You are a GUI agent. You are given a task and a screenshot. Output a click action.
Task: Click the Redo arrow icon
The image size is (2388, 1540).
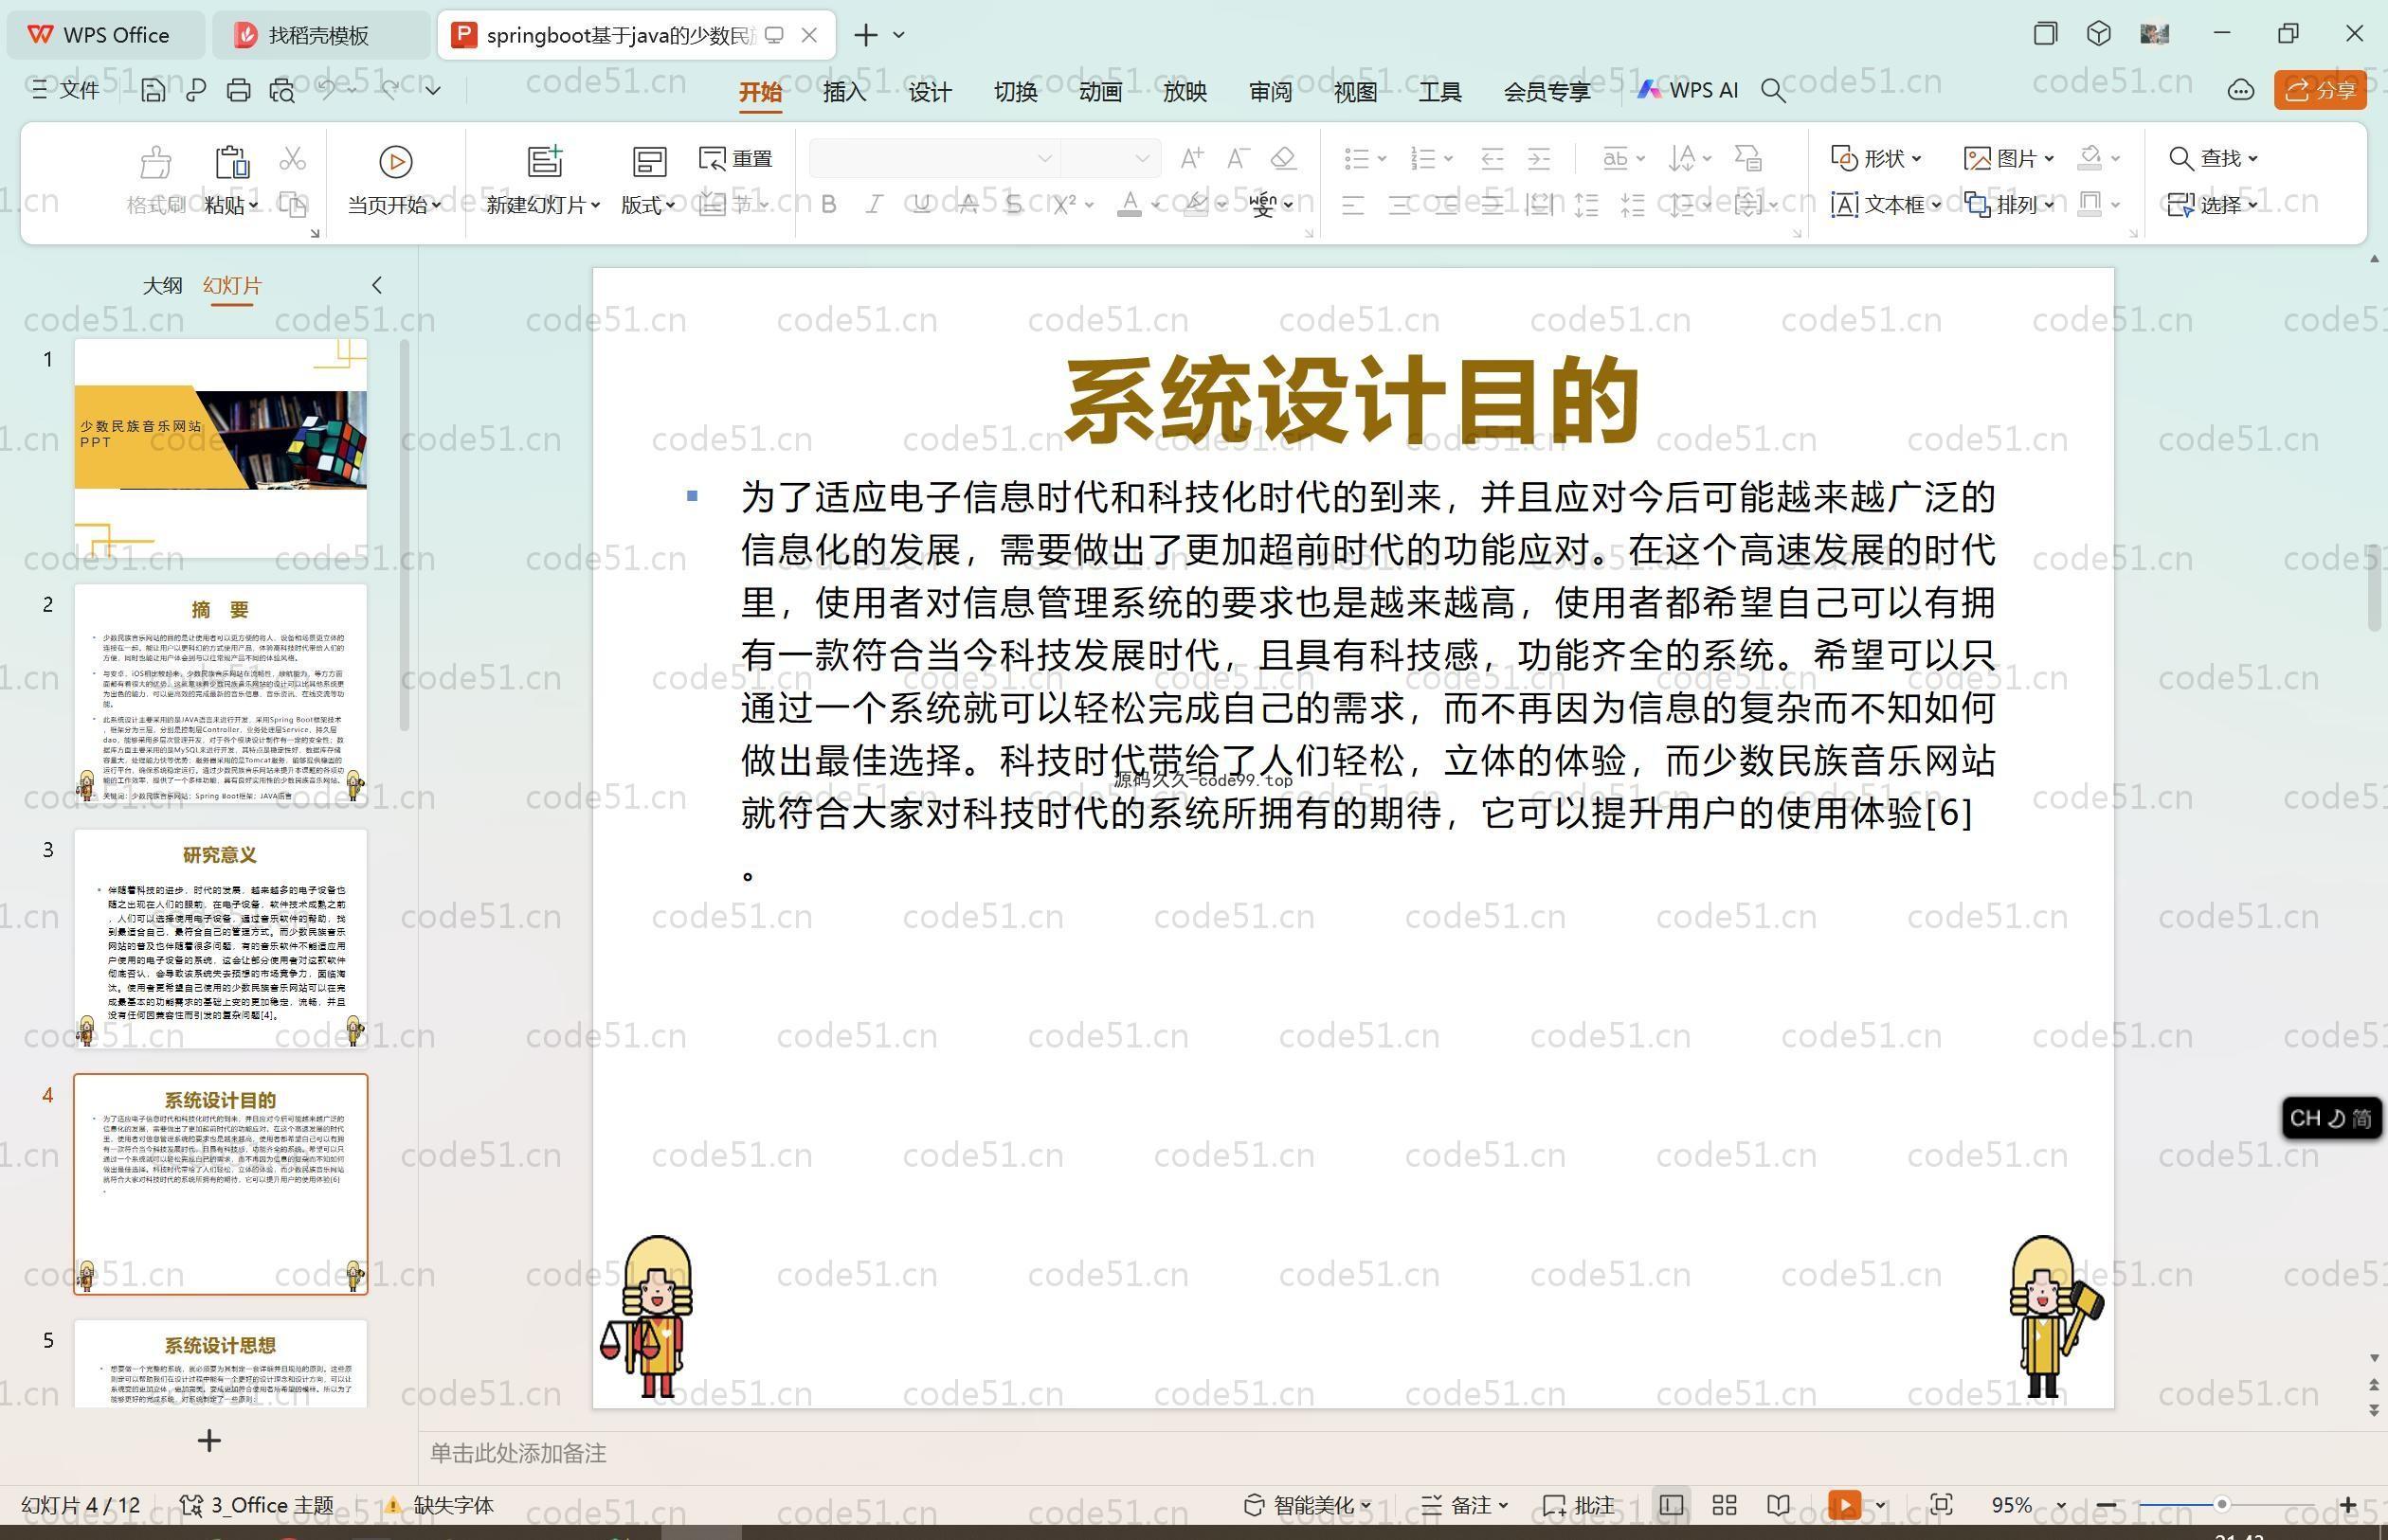[389, 91]
